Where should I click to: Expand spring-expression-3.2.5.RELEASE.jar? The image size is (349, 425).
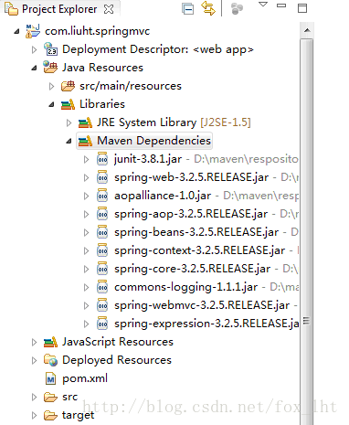point(86,324)
